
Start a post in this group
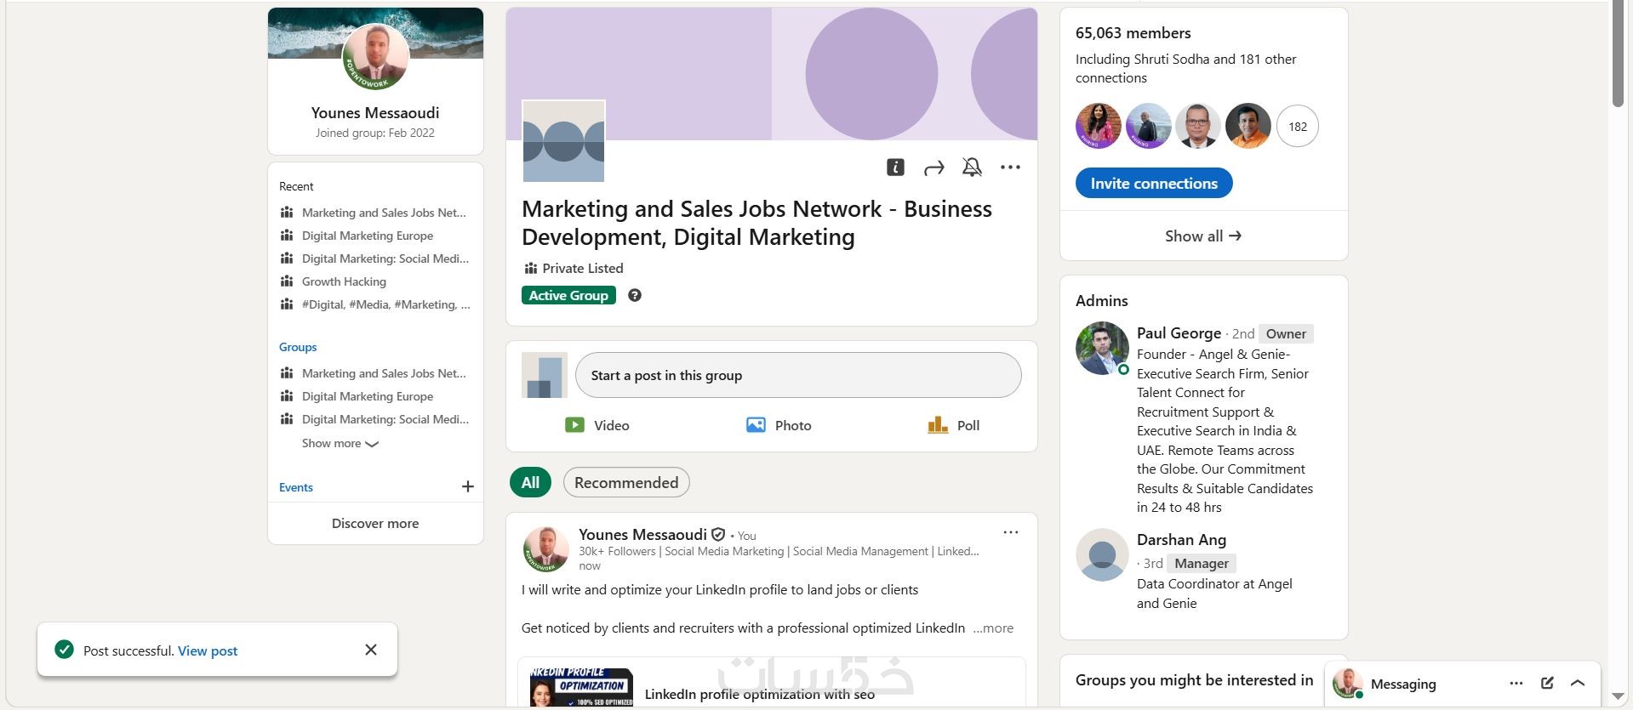[798, 375]
